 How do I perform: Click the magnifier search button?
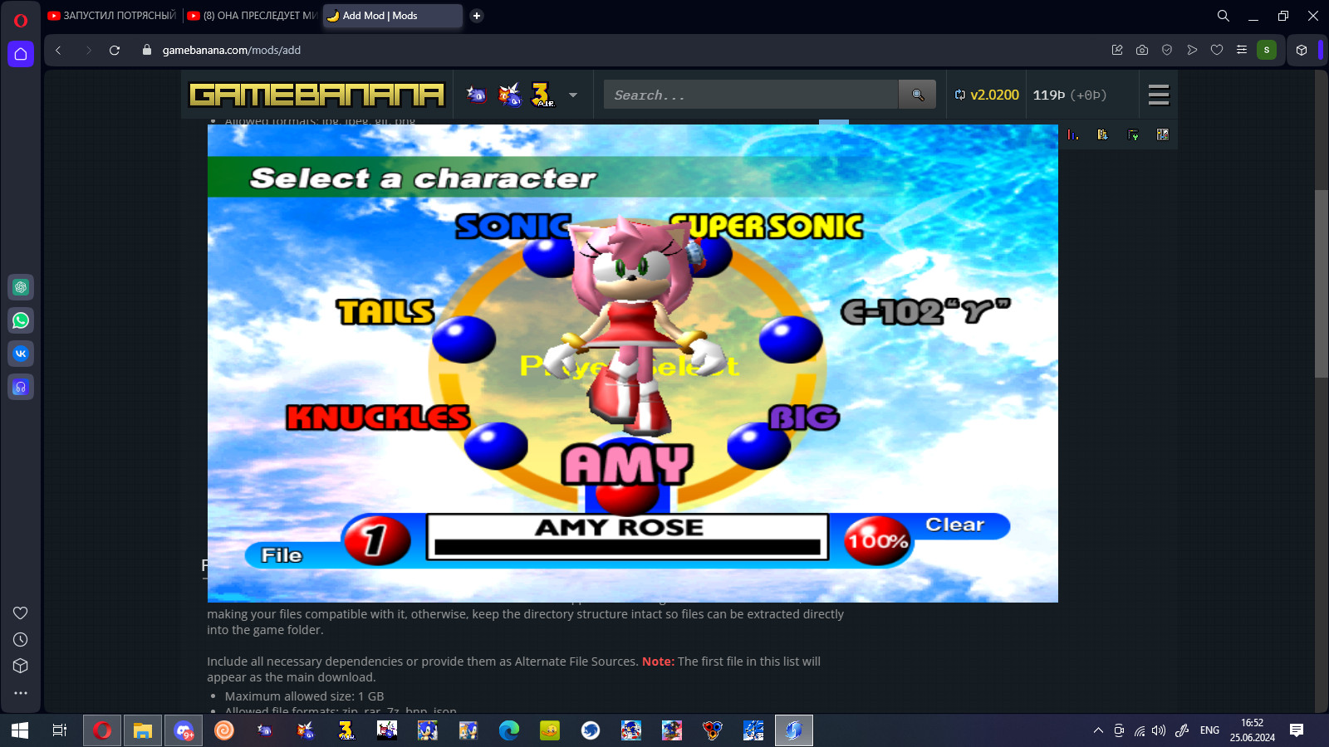pos(917,94)
